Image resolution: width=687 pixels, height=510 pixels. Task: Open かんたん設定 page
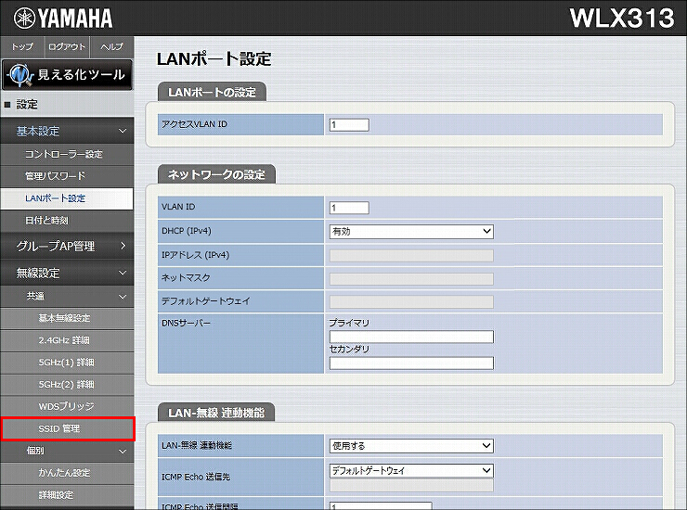tap(67, 473)
